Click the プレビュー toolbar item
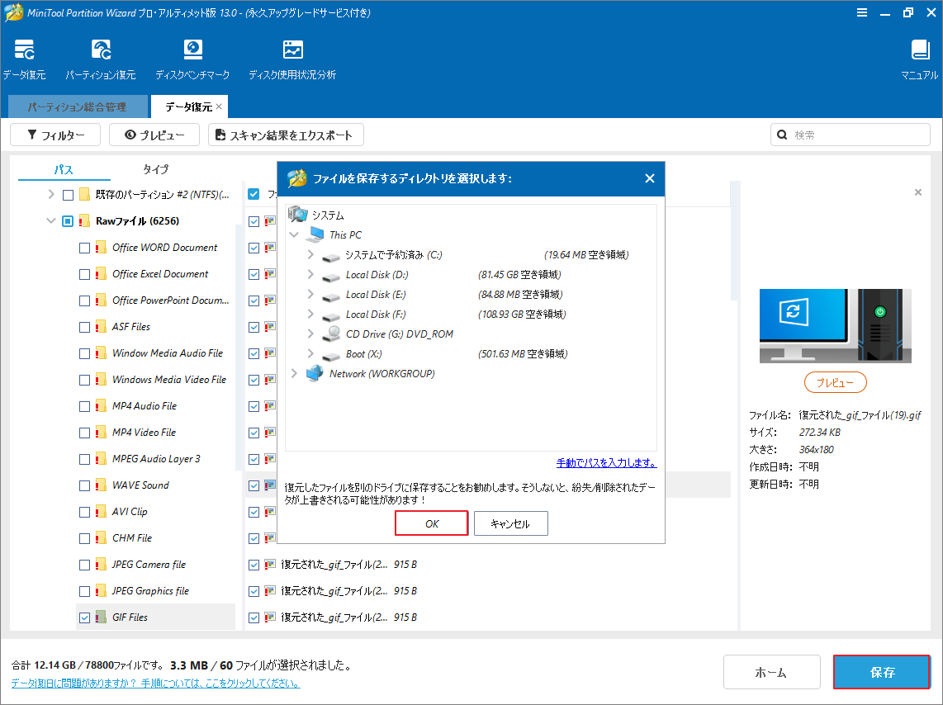This screenshot has height=705, width=943. [154, 135]
